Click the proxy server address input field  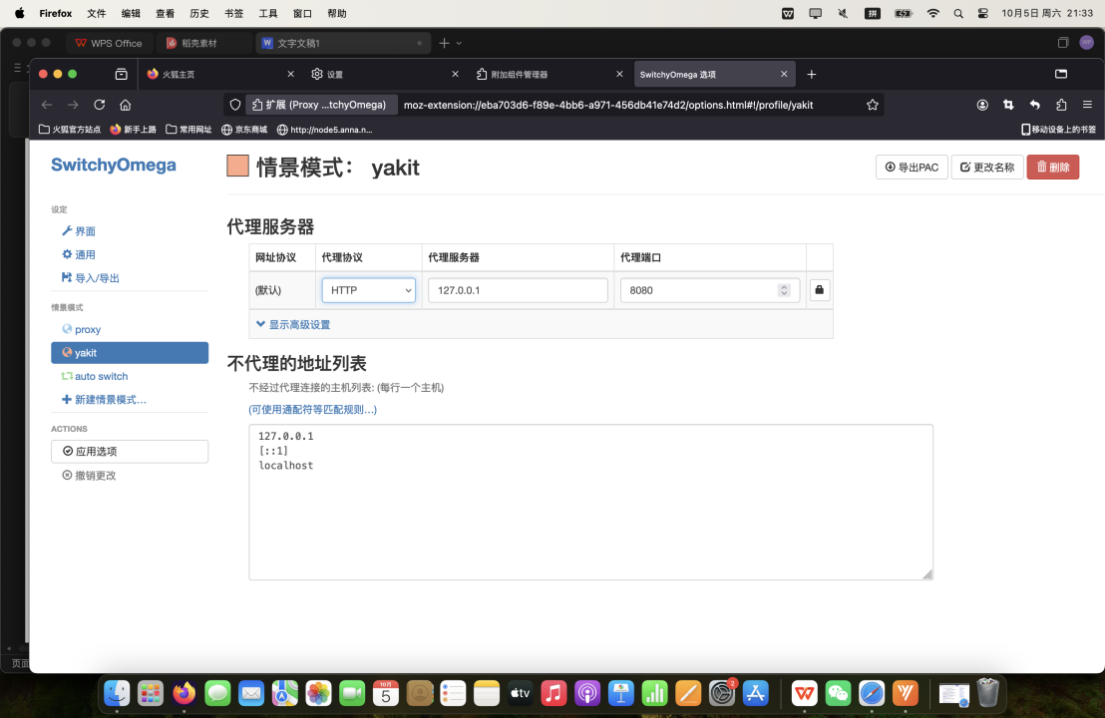point(518,290)
